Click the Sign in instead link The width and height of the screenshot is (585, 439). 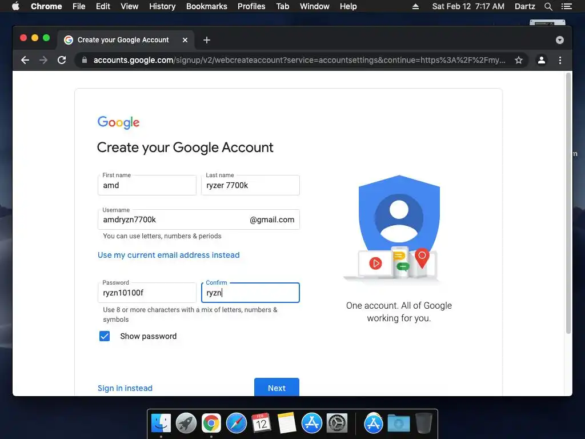pyautogui.click(x=125, y=388)
